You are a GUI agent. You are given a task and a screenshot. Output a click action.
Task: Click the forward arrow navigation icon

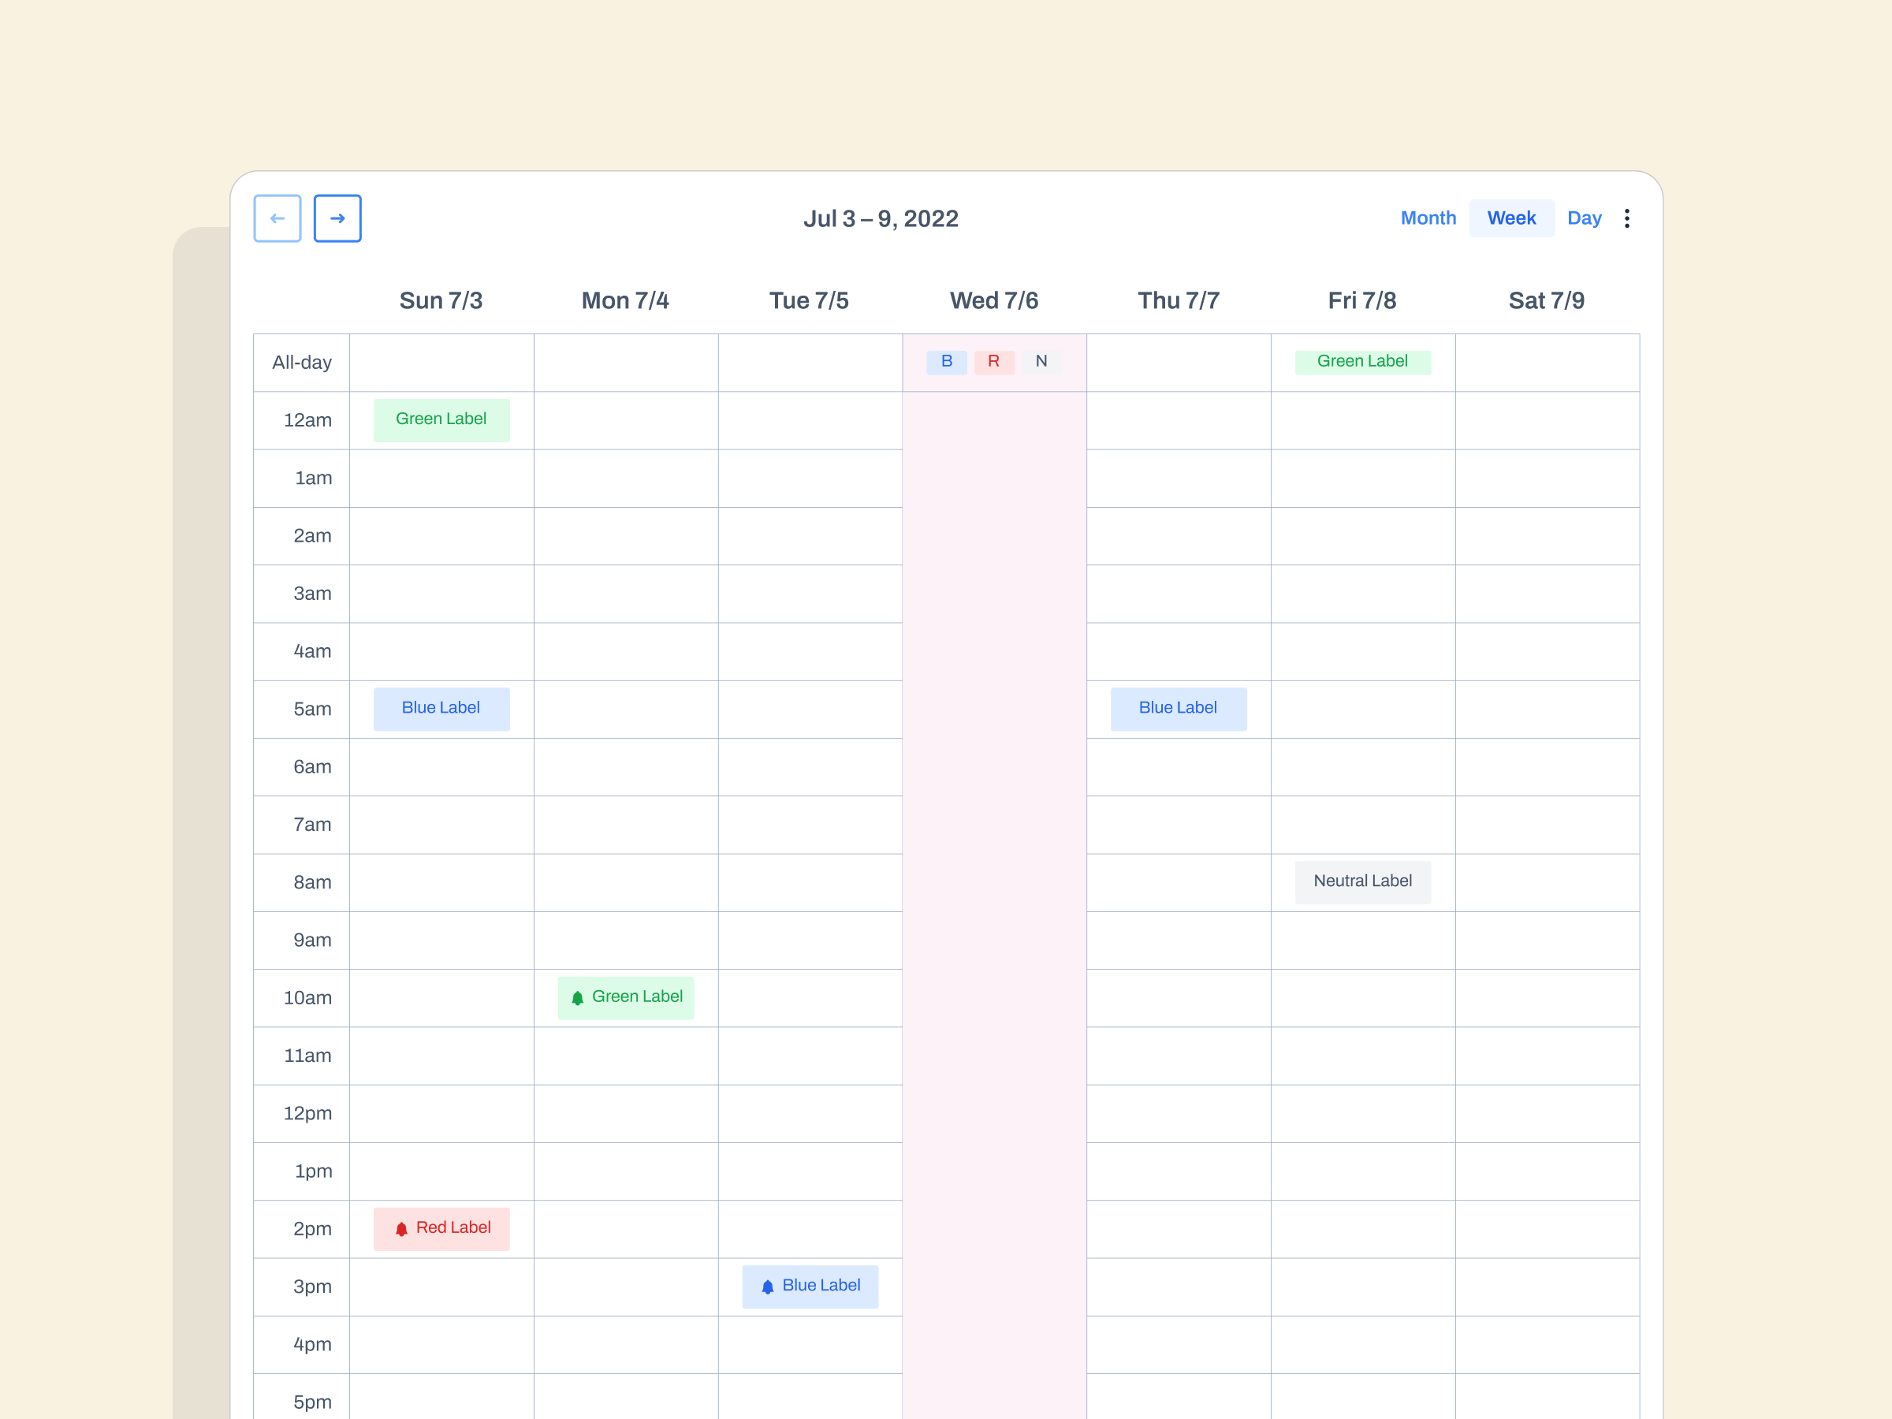point(337,218)
